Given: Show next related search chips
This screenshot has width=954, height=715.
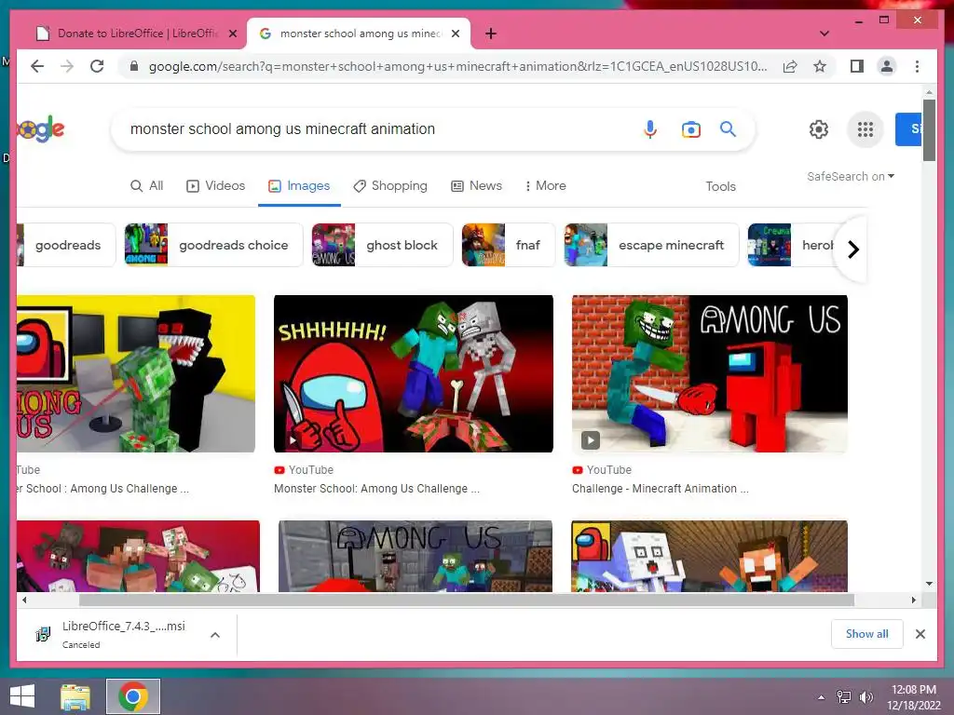Looking at the screenshot, I should 853,250.
